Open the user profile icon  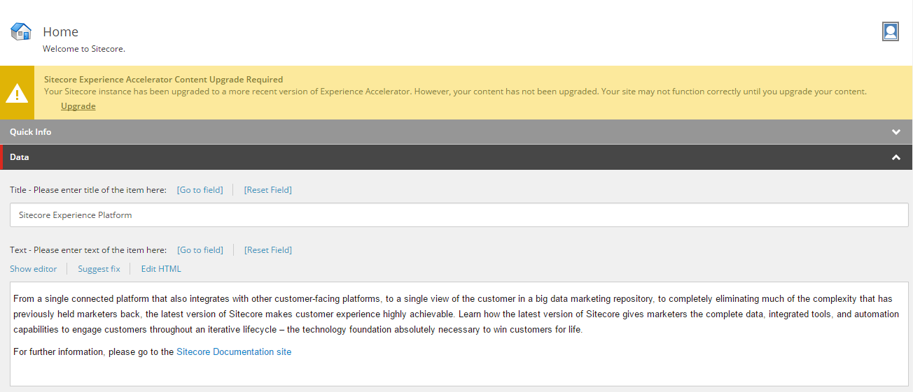891,31
